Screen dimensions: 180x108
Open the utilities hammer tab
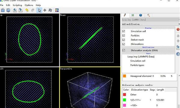[x=148, y=15]
